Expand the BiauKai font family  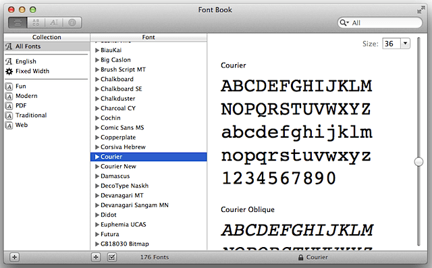click(x=97, y=50)
